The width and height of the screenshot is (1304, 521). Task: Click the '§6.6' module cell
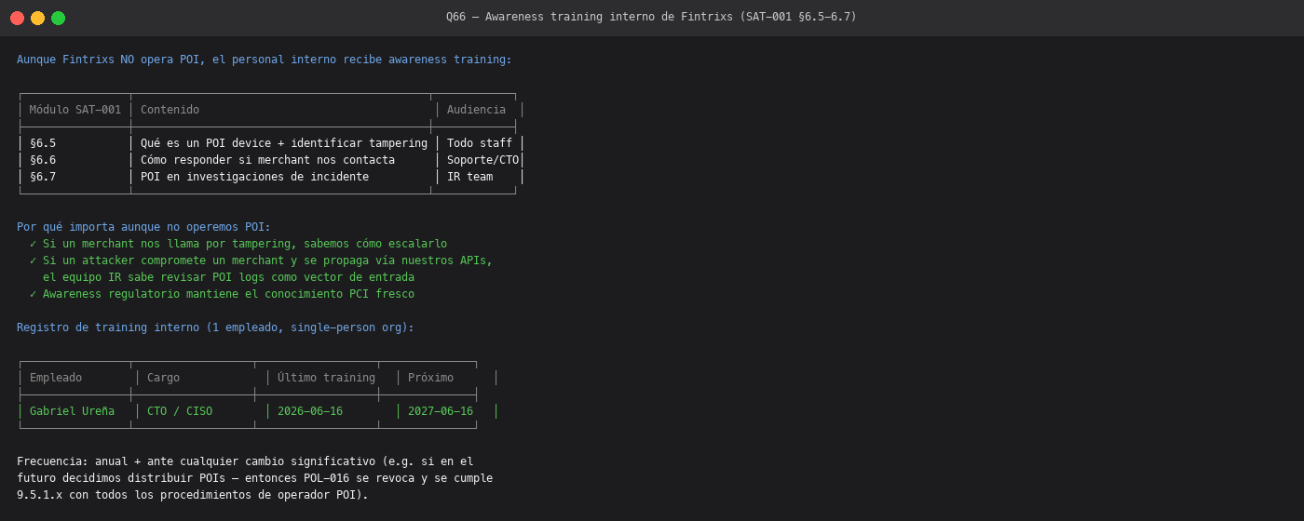43,160
